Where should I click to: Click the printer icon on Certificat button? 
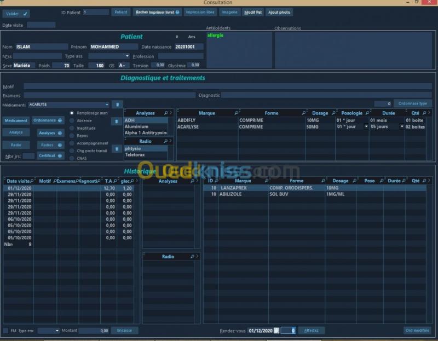(60, 155)
